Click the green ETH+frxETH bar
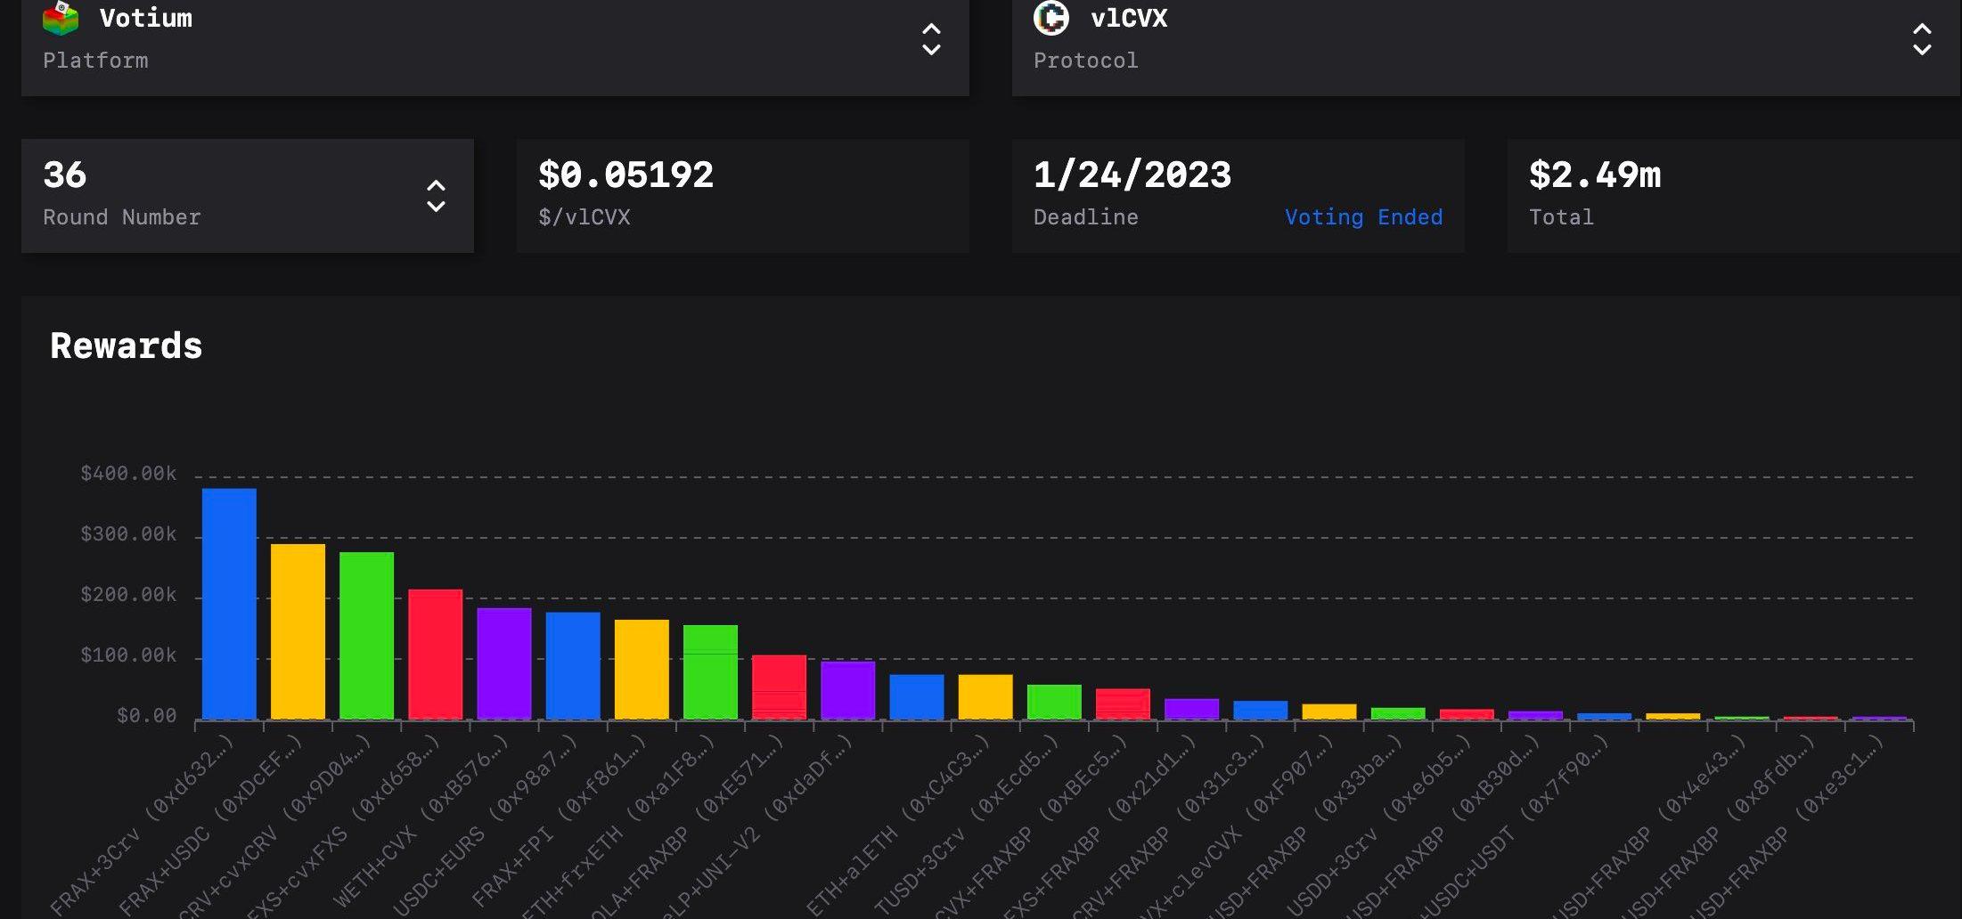This screenshot has height=919, width=1962. tap(710, 671)
